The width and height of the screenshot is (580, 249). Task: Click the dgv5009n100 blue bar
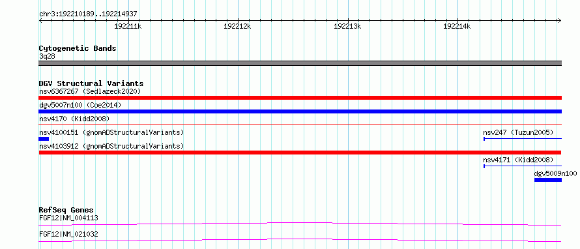tap(548, 180)
